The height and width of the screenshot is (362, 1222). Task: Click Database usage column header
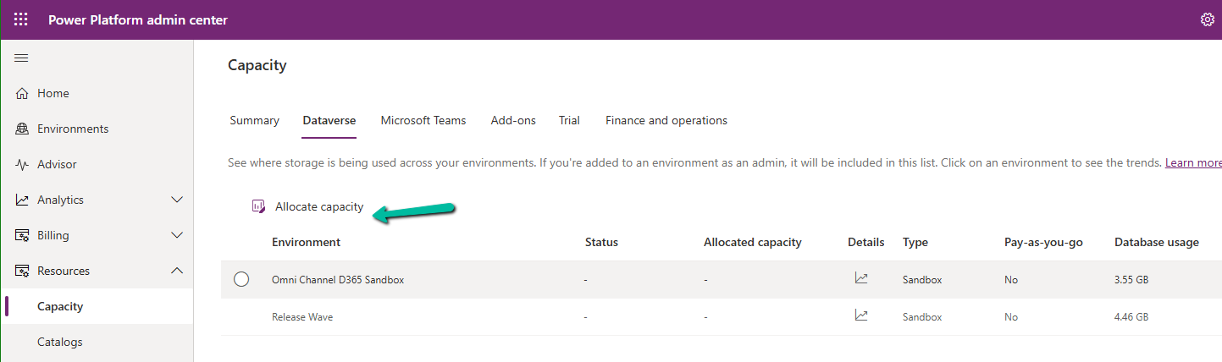1157,242
